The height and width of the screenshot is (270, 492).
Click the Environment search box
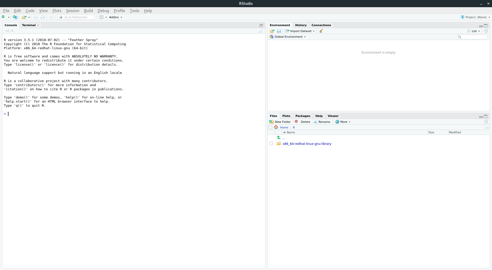click(x=472, y=37)
